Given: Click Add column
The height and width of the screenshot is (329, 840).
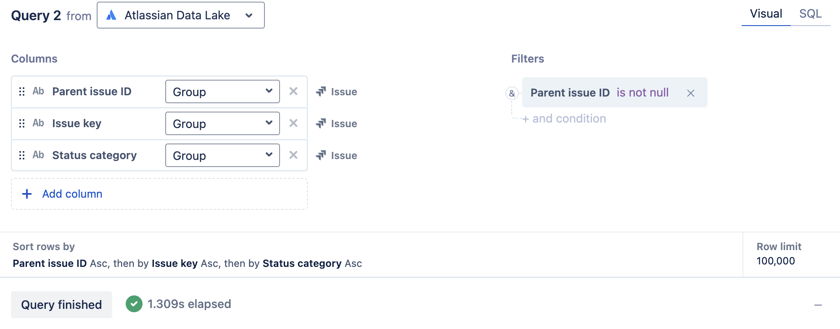Looking at the screenshot, I should tap(72, 194).
